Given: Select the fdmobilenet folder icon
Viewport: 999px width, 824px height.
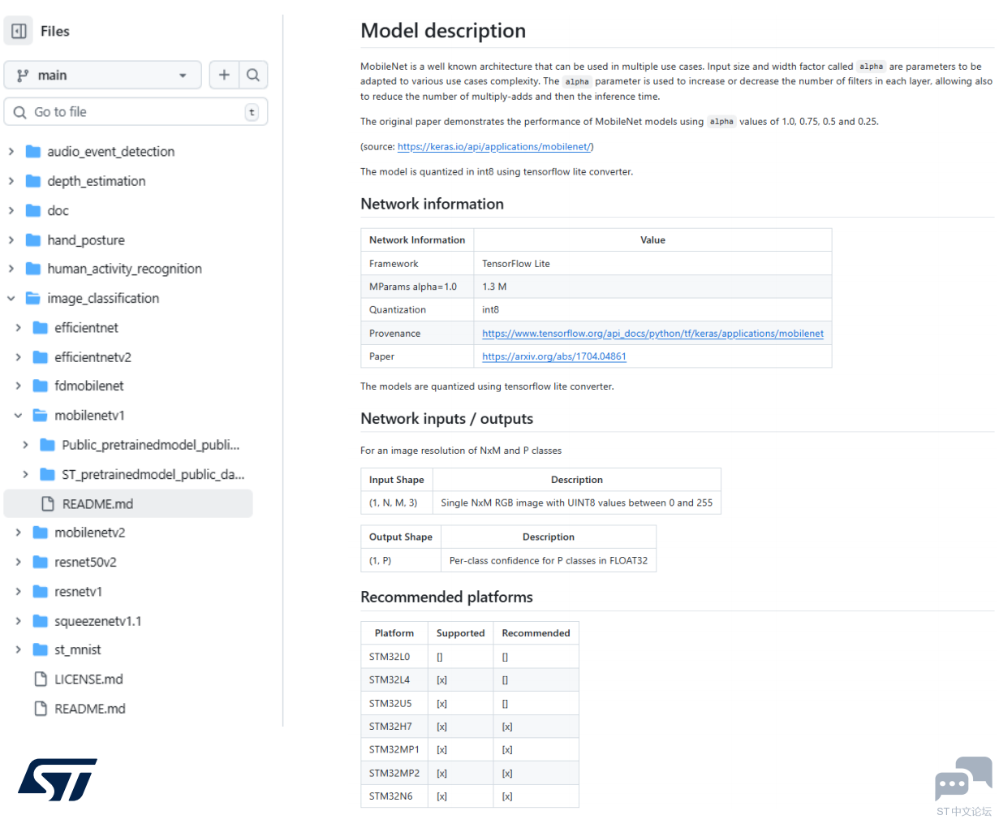Looking at the screenshot, I should tap(41, 386).
